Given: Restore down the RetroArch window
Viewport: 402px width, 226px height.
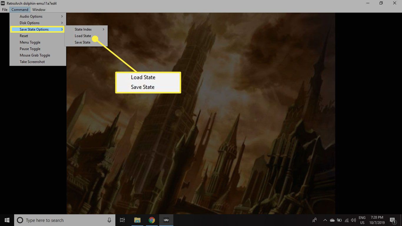Looking at the screenshot, I should pyautogui.click(x=381, y=3).
